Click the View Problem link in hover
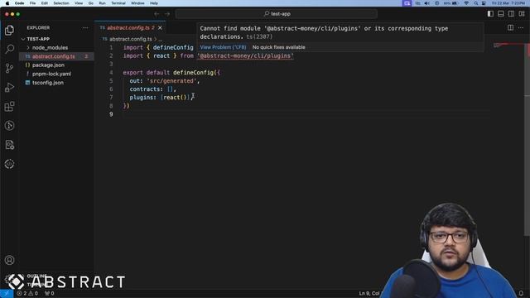This screenshot has height=298, width=530. tap(223, 47)
